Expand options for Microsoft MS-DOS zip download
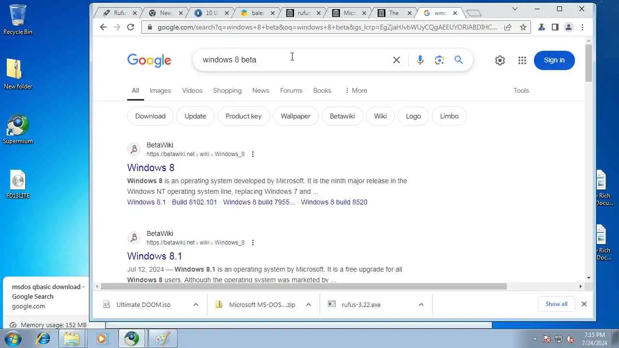Image resolution: width=619 pixels, height=348 pixels. click(x=308, y=304)
